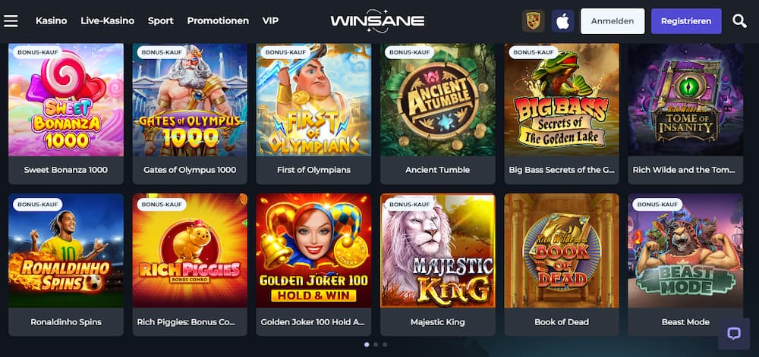The image size is (759, 357).
Task: Go to the Live-Kasino section
Action: pyautogui.click(x=108, y=20)
